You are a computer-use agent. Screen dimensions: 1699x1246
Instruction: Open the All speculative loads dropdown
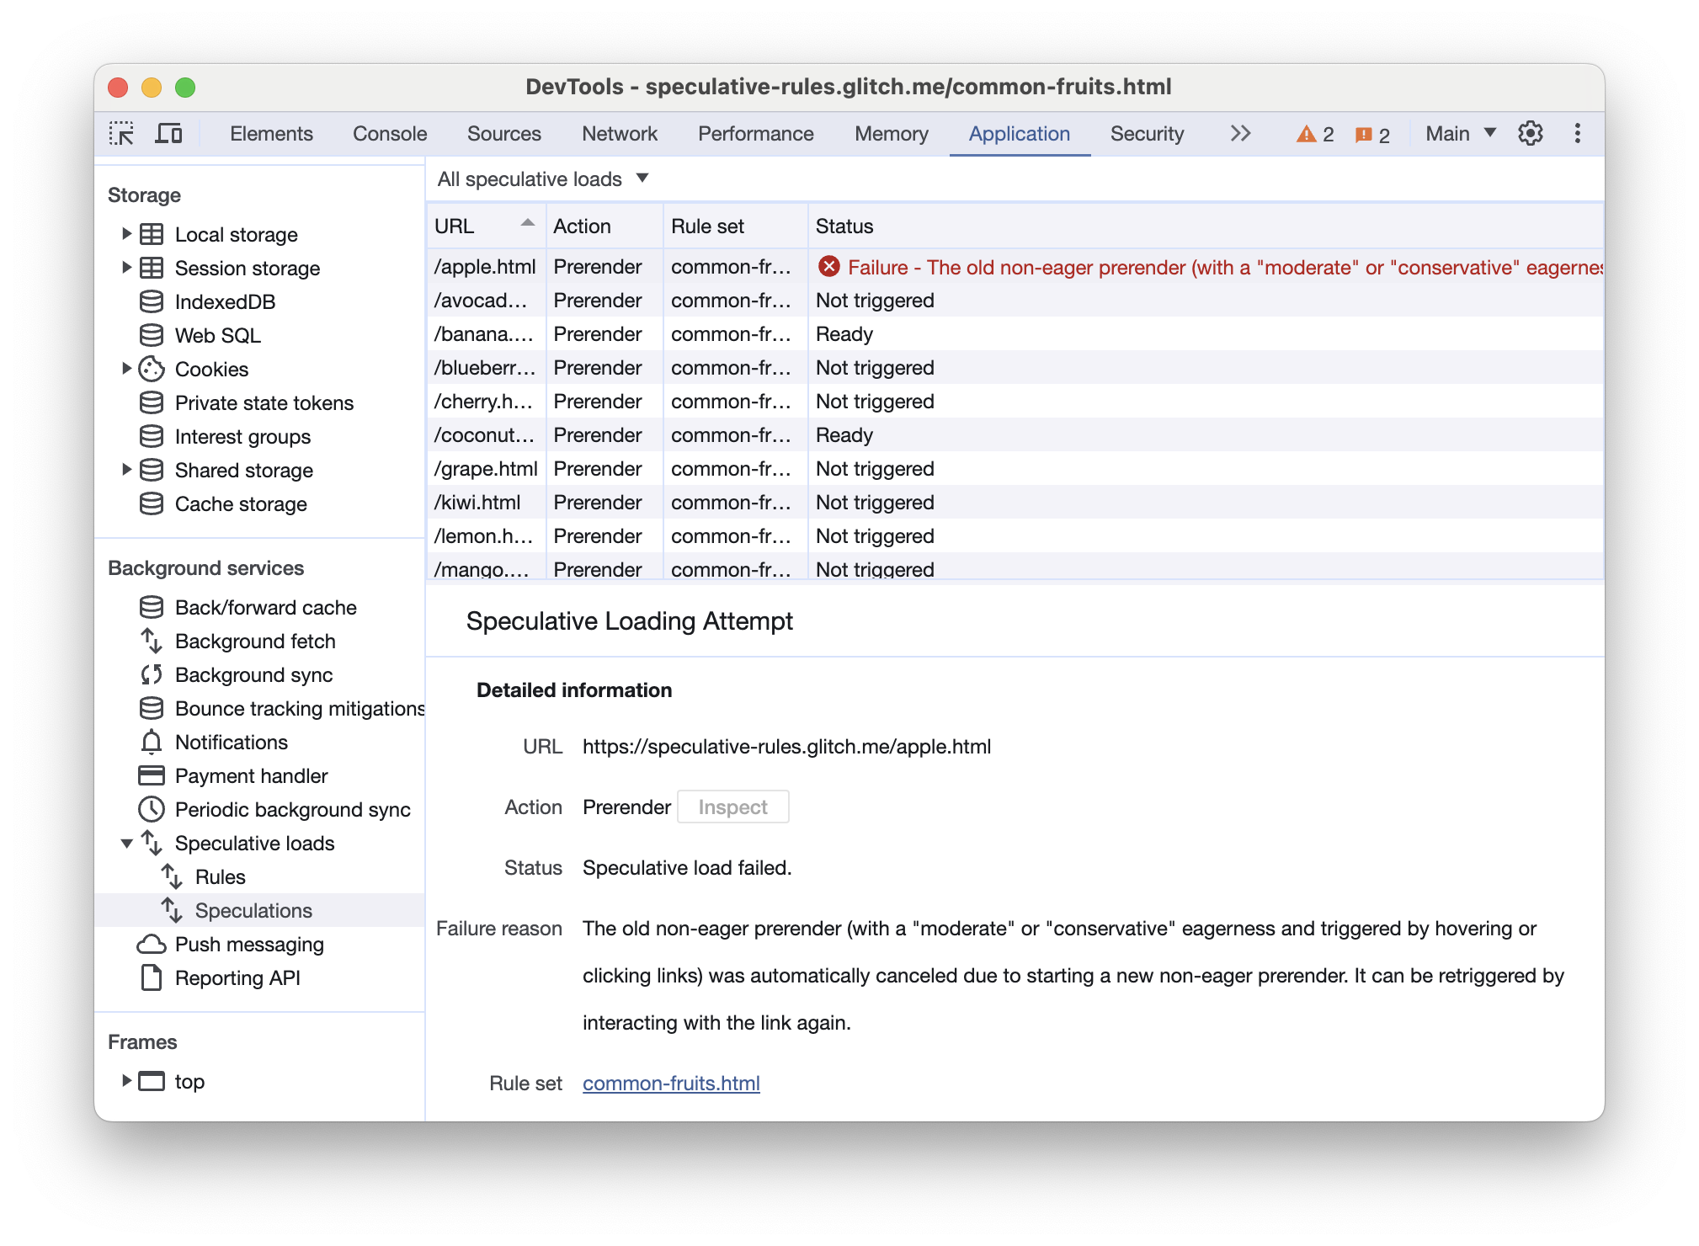pos(541,178)
